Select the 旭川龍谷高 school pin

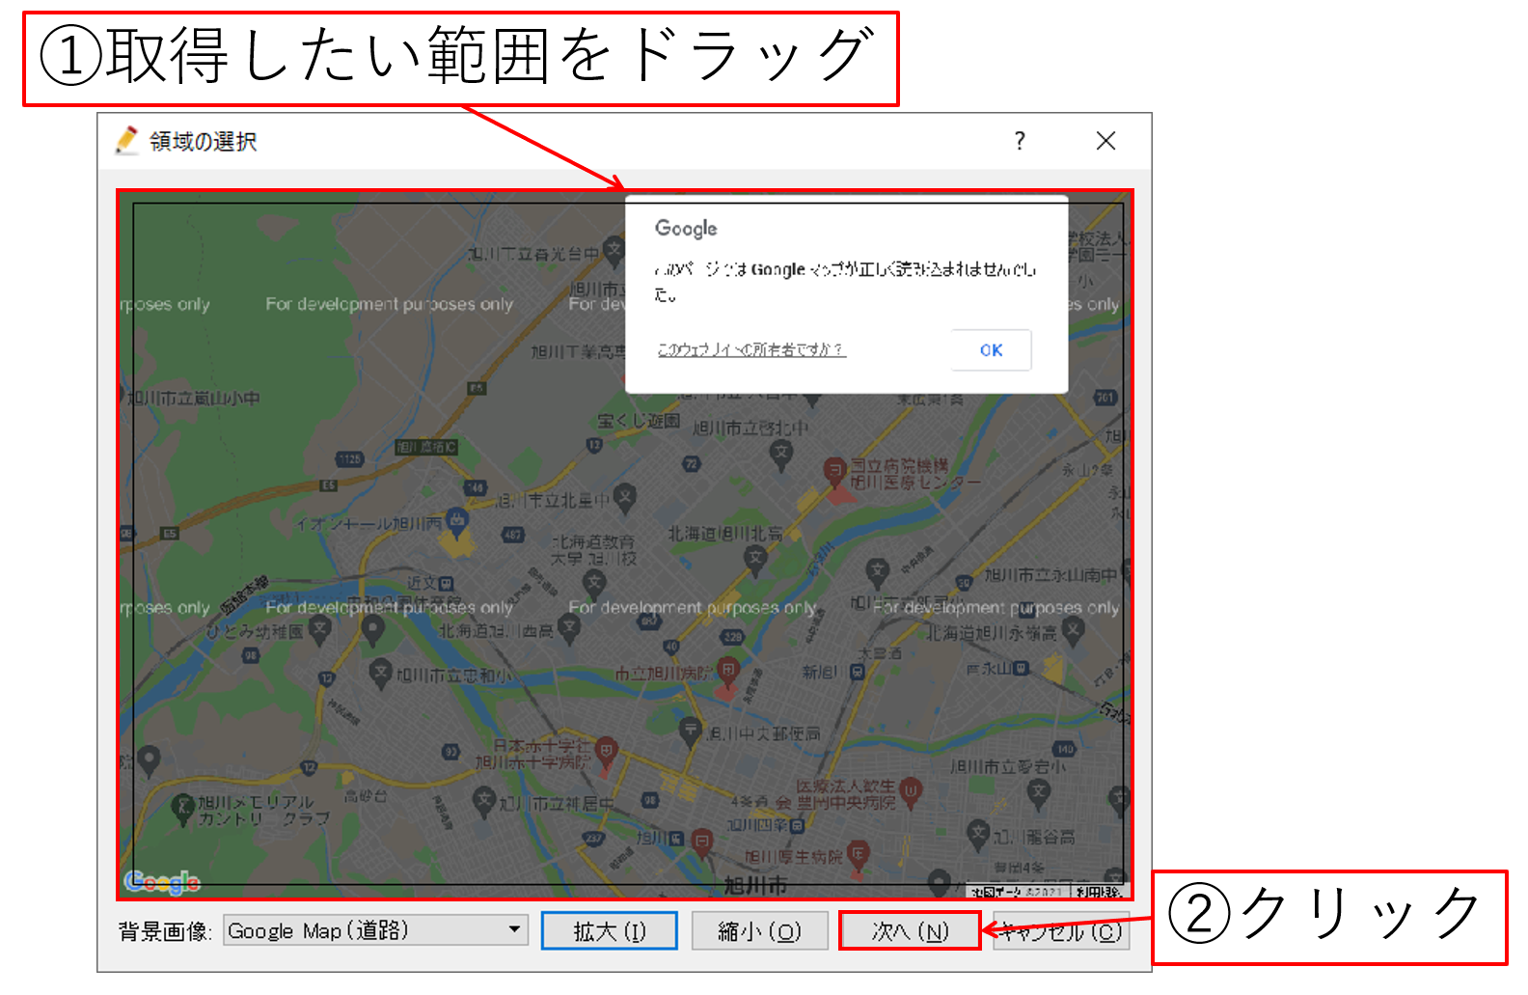click(x=978, y=833)
